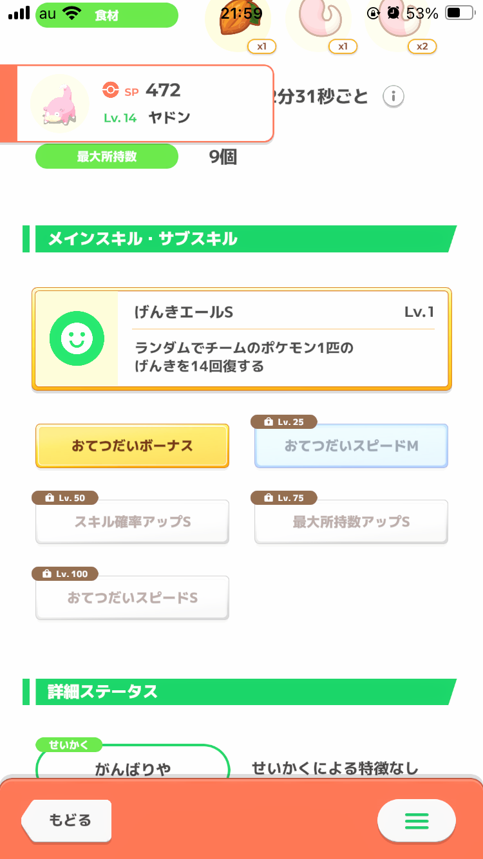Tap the locked 最大所持数アップS skill

point(351,522)
